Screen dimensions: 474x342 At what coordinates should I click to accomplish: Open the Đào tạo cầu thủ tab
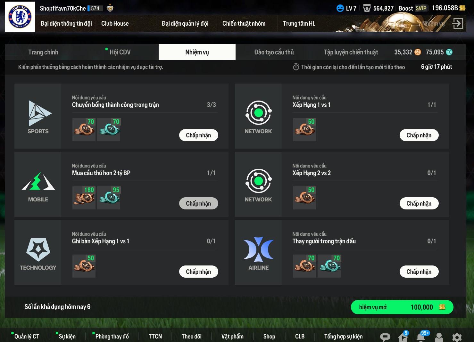click(x=274, y=52)
